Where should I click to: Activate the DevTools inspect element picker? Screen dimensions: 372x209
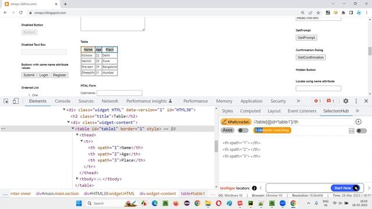click(6, 101)
